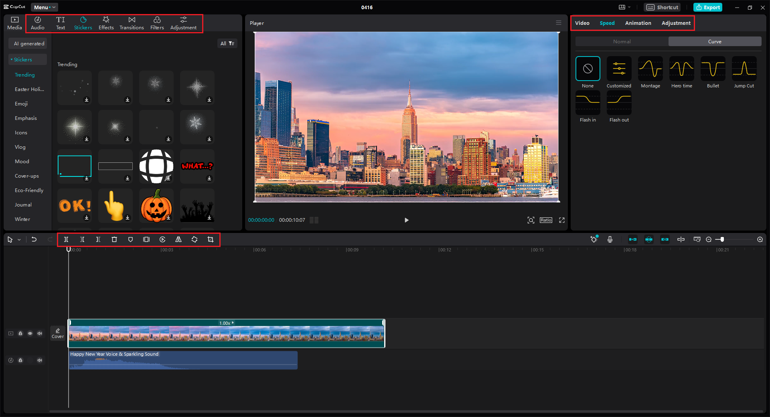Select the Mirror tool for the clip
The image size is (770, 417).
[x=178, y=239]
